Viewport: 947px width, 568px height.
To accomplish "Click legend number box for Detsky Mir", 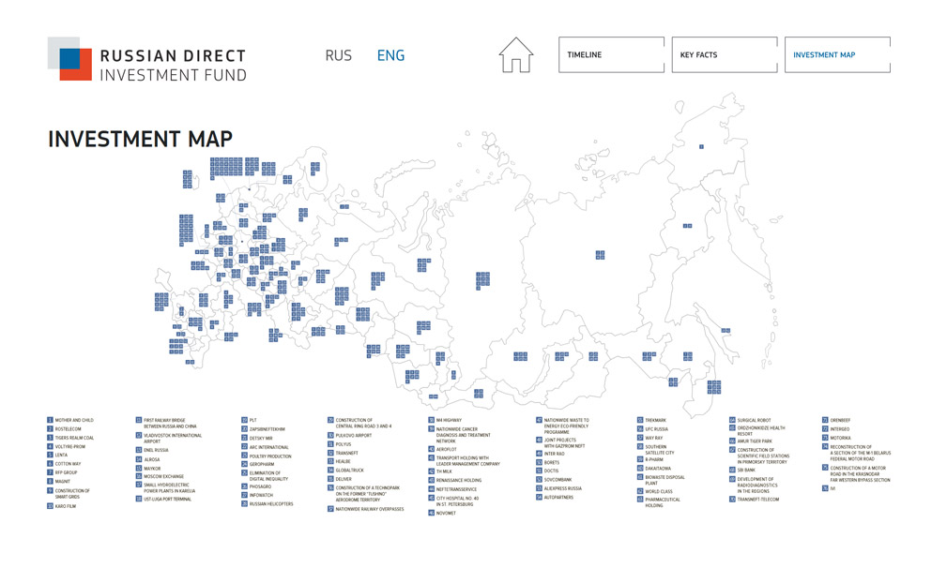I will tap(245, 438).
